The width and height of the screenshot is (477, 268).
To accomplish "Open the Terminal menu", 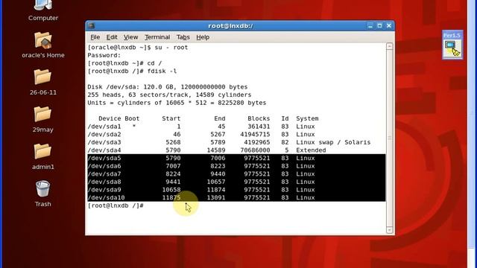I will click(x=157, y=37).
